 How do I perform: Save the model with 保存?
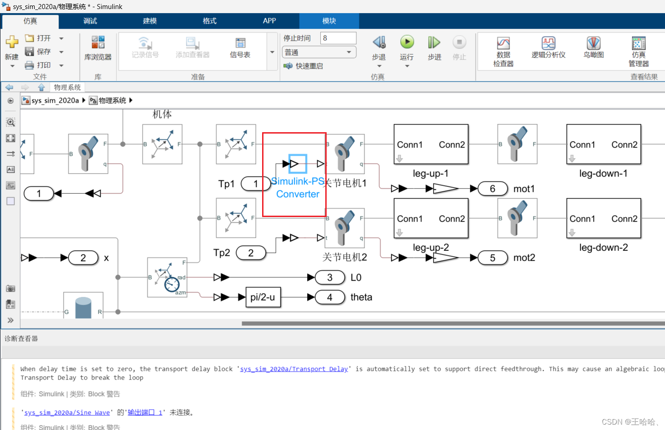pyautogui.click(x=38, y=51)
